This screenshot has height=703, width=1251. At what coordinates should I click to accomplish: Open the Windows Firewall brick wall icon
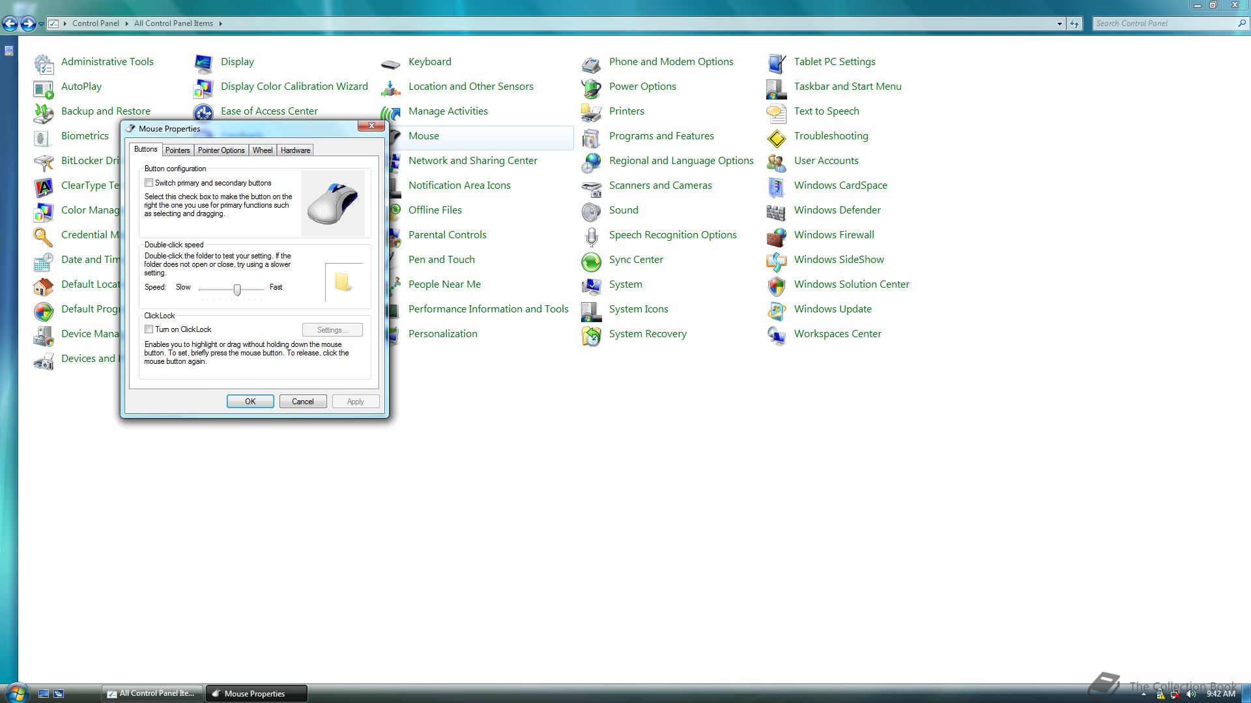click(777, 236)
